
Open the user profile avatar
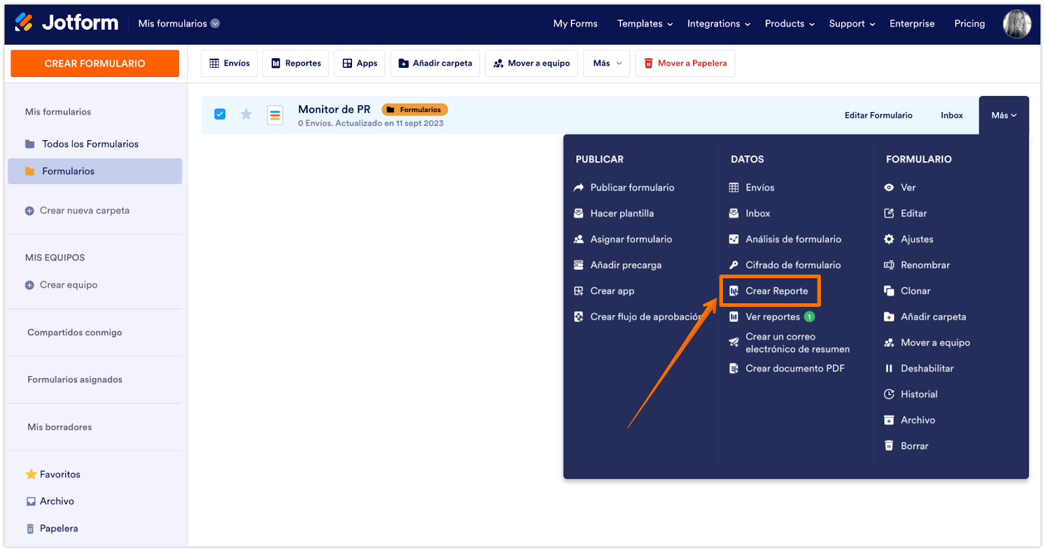[x=1017, y=23]
